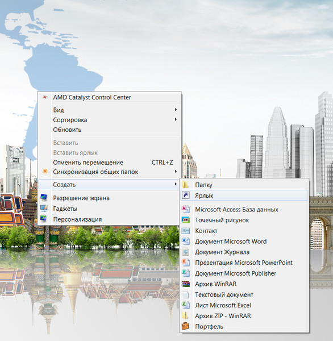The image size is (333, 341).
Task: Create a new Архив WinRAR
Action: [x=244, y=284]
